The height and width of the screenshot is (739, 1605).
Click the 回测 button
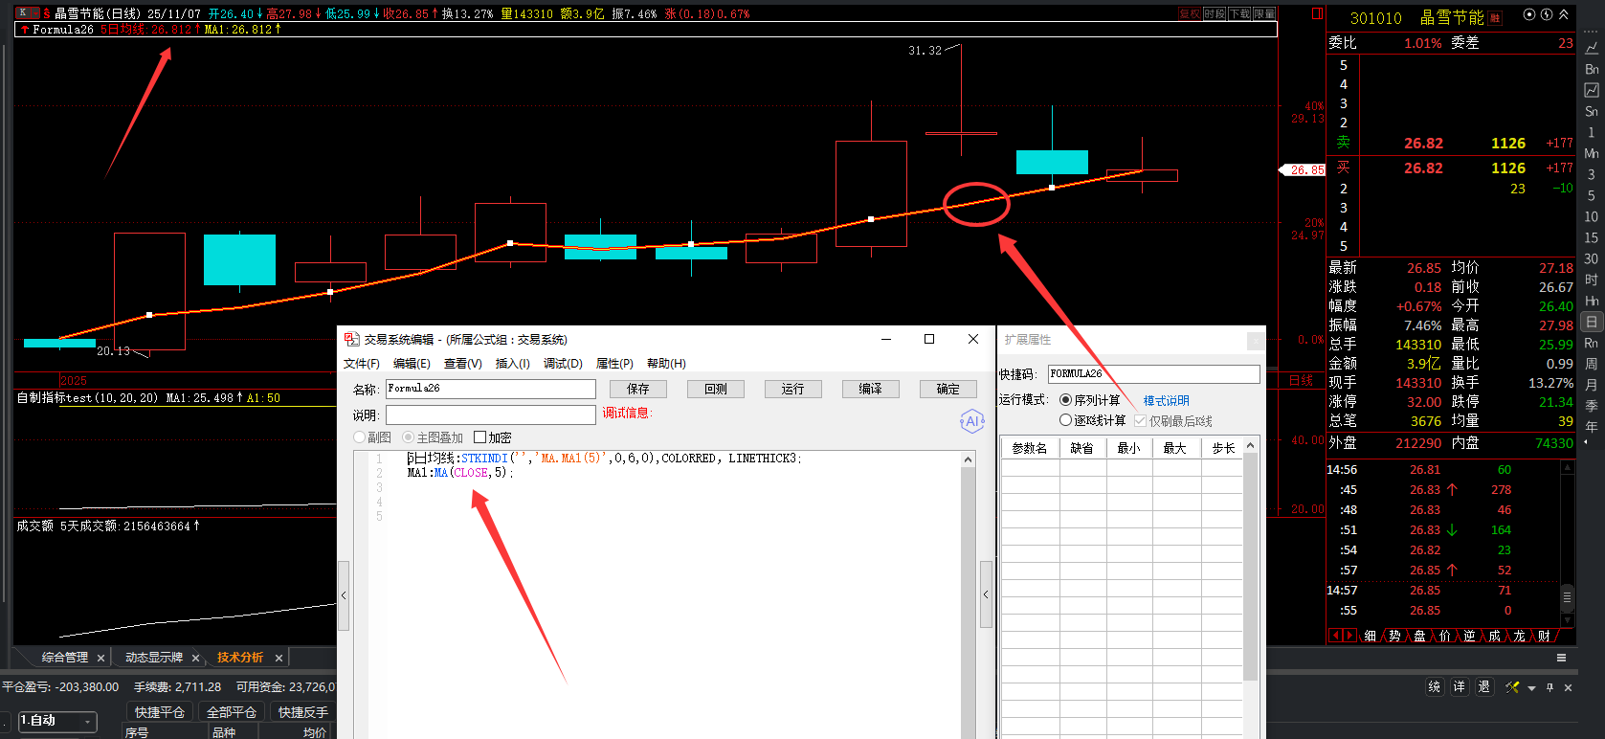[x=716, y=389]
